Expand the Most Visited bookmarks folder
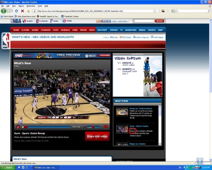212x170 pixels. coord(7,16)
